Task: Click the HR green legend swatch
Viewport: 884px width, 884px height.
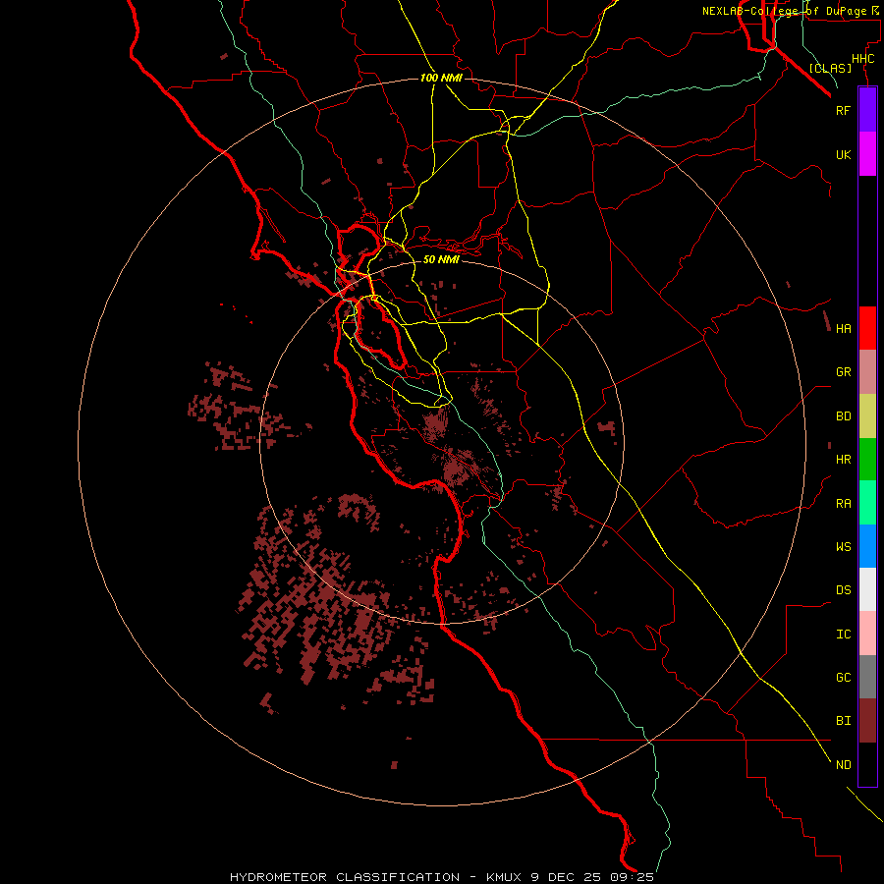Action: [x=867, y=460]
